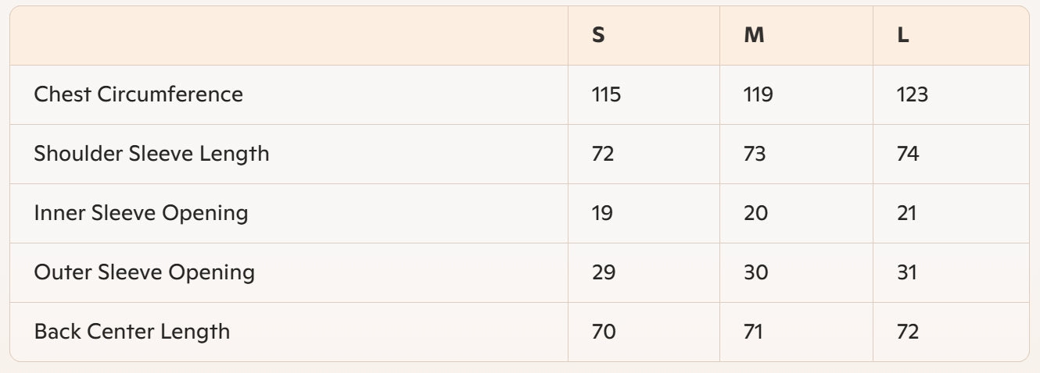1040x373 pixels.
Task: Select the Back Center Length row label
Action: point(132,332)
